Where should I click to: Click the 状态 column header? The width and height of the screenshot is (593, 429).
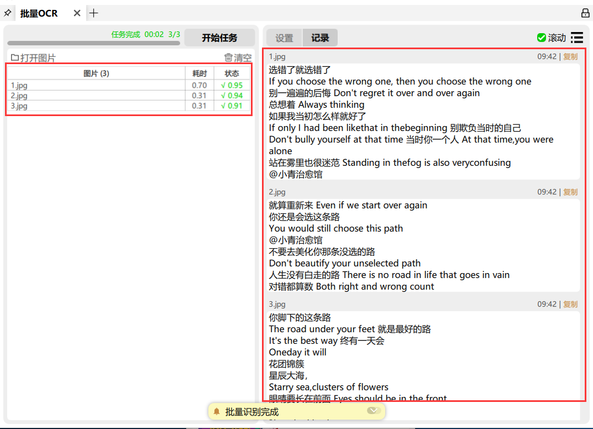[232, 74]
